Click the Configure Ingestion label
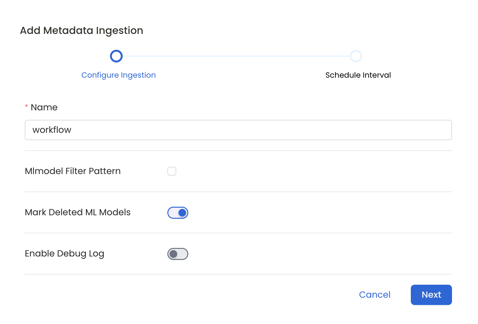478x324 pixels. pos(119,75)
